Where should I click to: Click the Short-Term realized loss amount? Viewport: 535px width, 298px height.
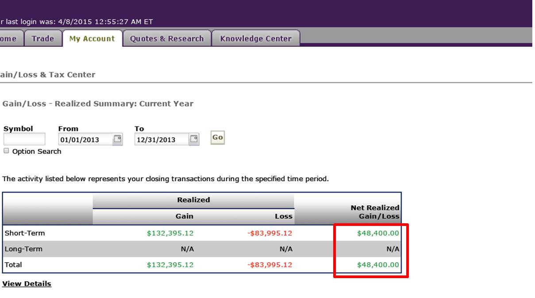click(269, 233)
